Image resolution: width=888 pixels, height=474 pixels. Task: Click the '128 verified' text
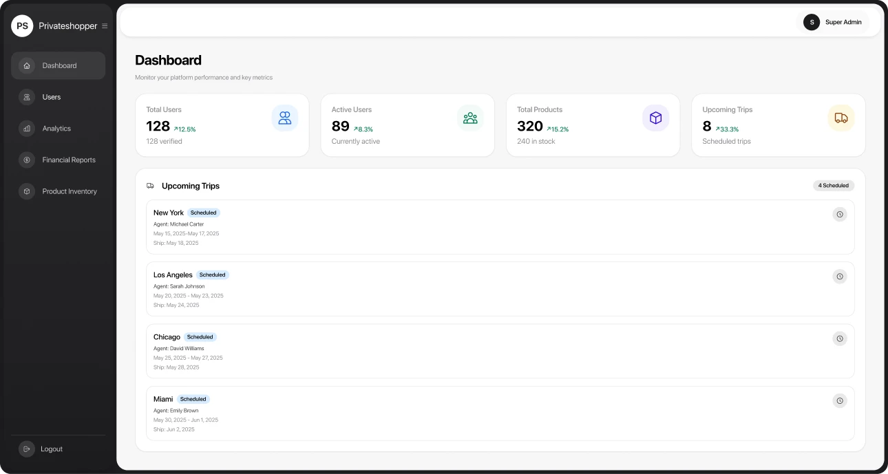pyautogui.click(x=164, y=142)
